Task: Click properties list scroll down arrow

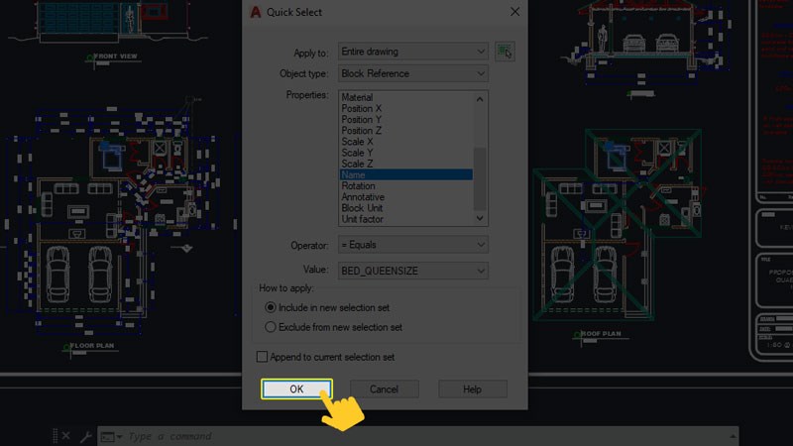Action: coord(480,218)
